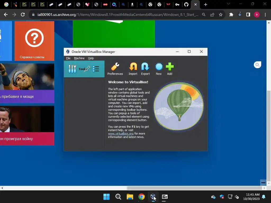Open VirtualBox Preferences
Screen dimensions: 271x203
(115, 69)
